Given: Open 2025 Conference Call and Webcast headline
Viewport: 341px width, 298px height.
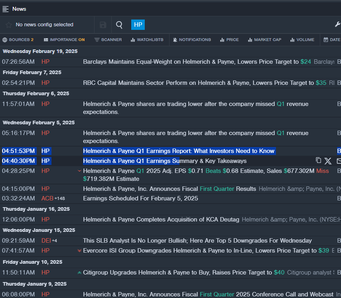Looking at the screenshot, I should (208, 294).
